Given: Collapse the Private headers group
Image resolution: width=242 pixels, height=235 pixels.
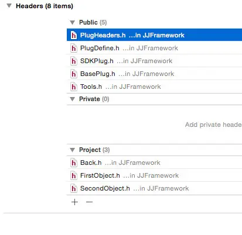Looking at the screenshot, I should click(73, 99).
